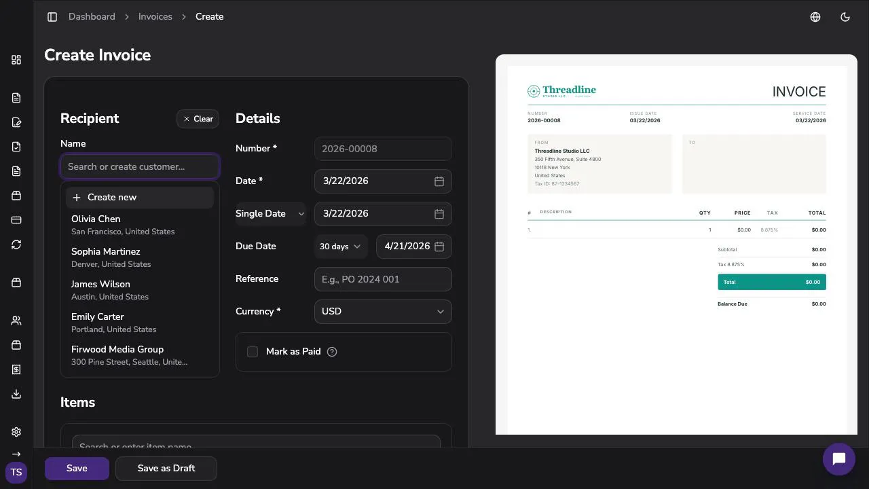Click the Create breadcrumb text
This screenshot has height=489, width=869.
[209, 17]
